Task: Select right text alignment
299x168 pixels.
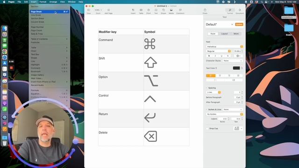Action: (229, 76)
